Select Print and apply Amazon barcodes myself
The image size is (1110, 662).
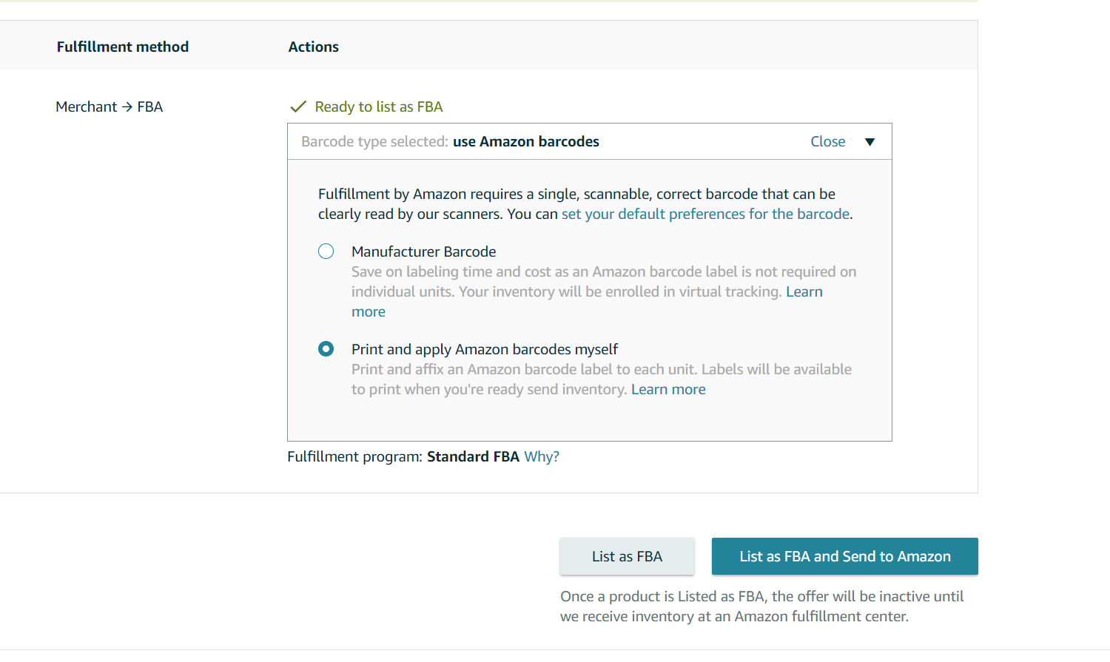point(326,349)
